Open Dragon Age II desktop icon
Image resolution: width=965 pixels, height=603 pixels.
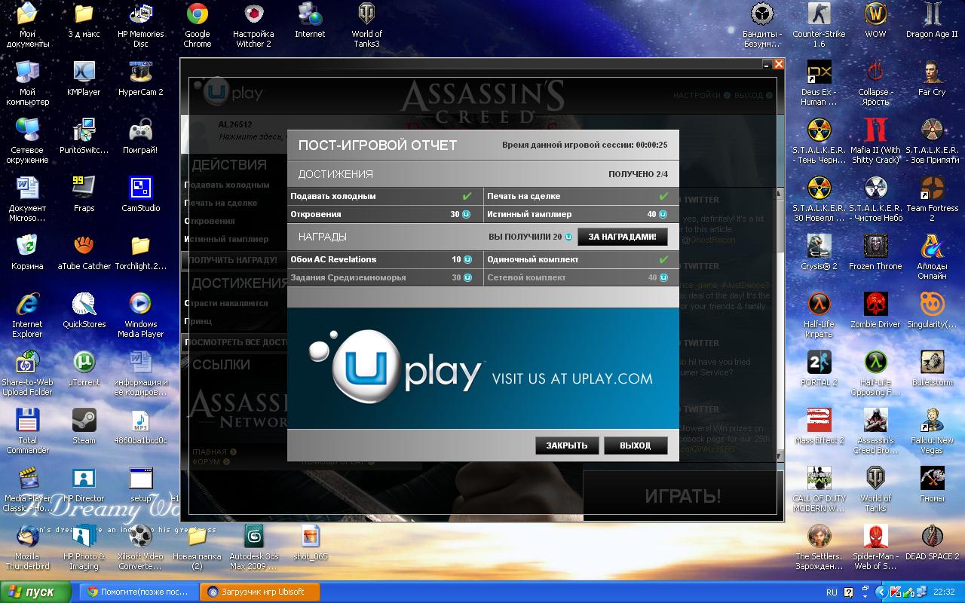click(932, 20)
